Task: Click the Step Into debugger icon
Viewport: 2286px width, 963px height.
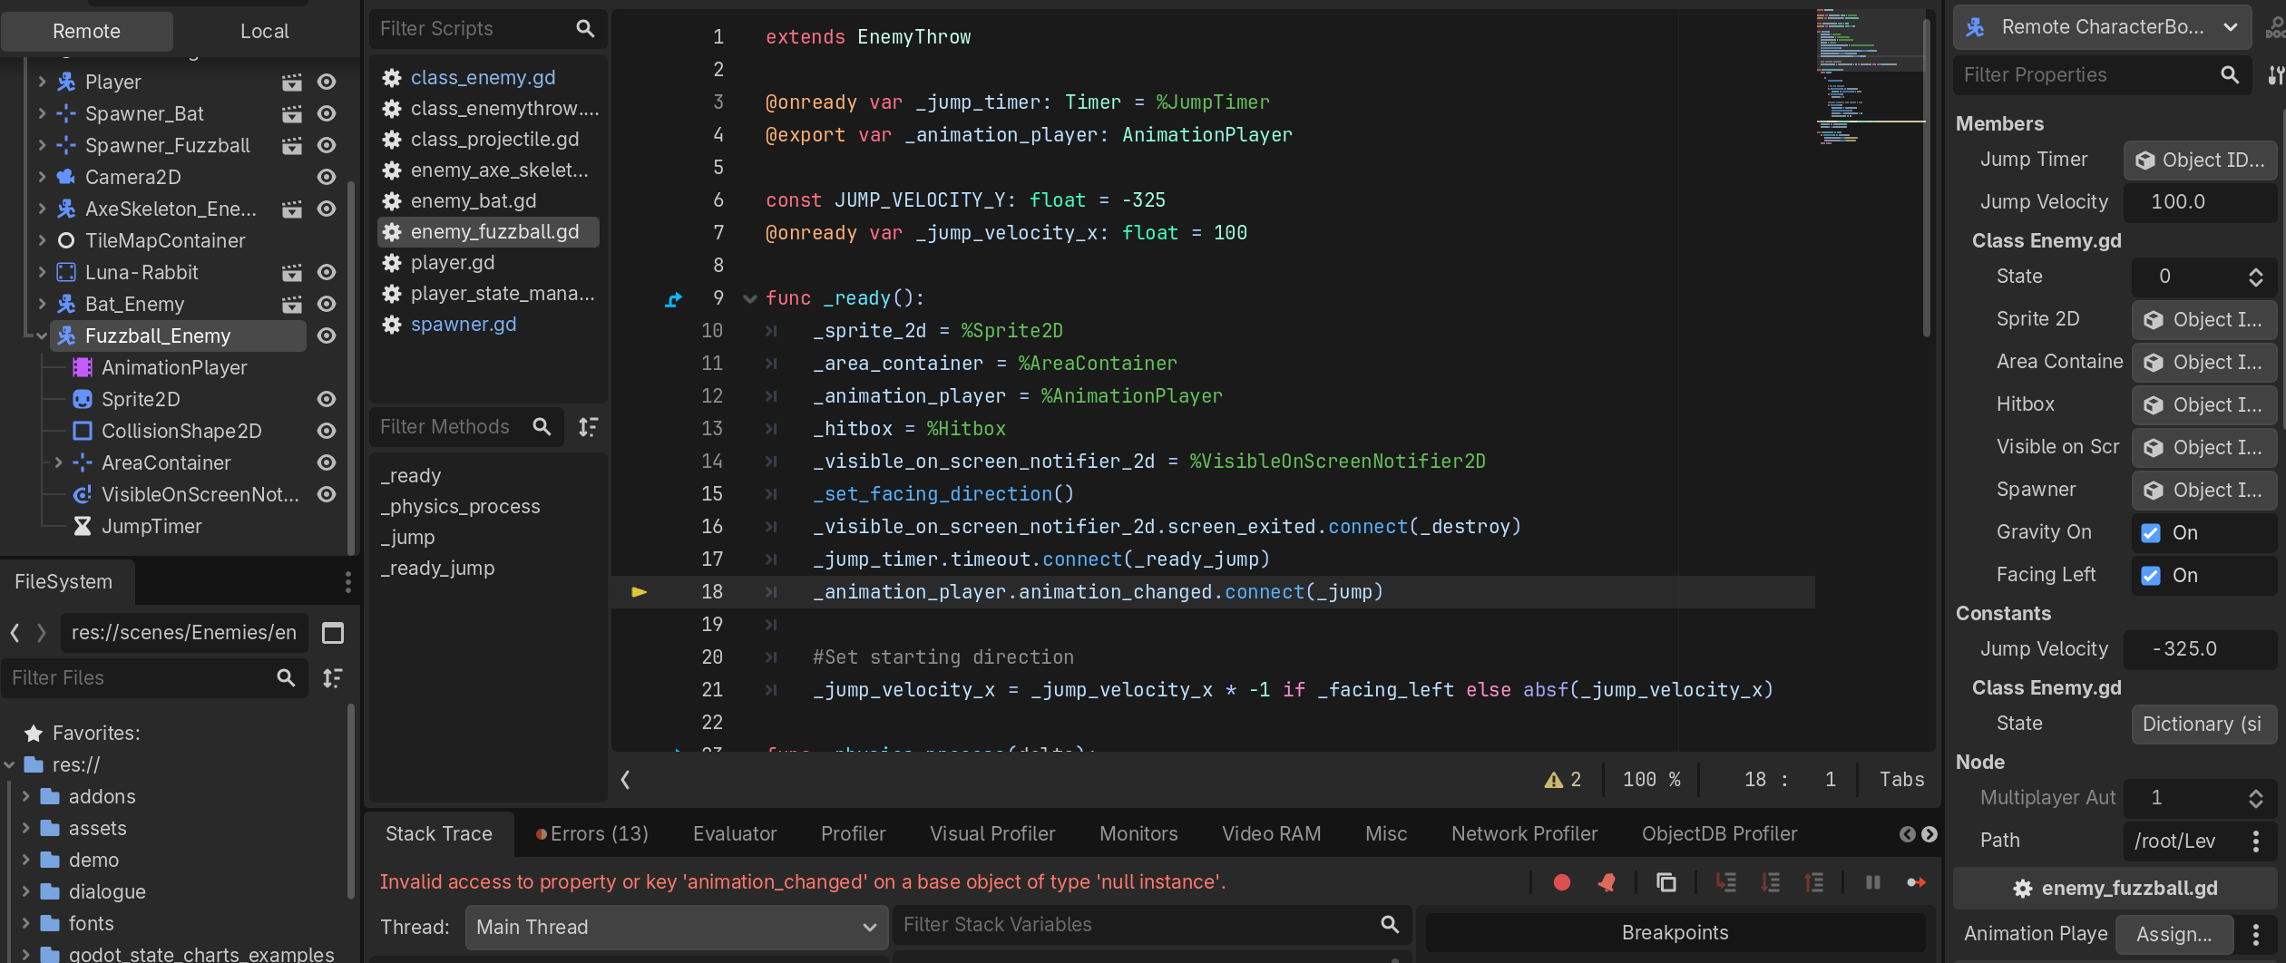Action: point(1725,882)
